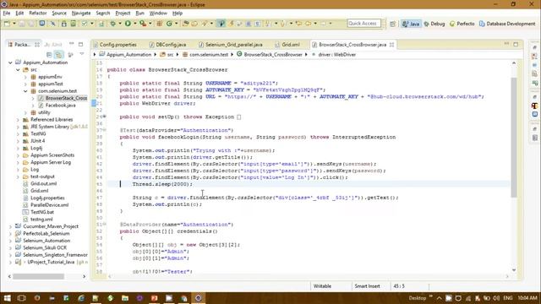The image size is (541, 304).
Task: Click the volume icon in the system tray
Action: 496,298
